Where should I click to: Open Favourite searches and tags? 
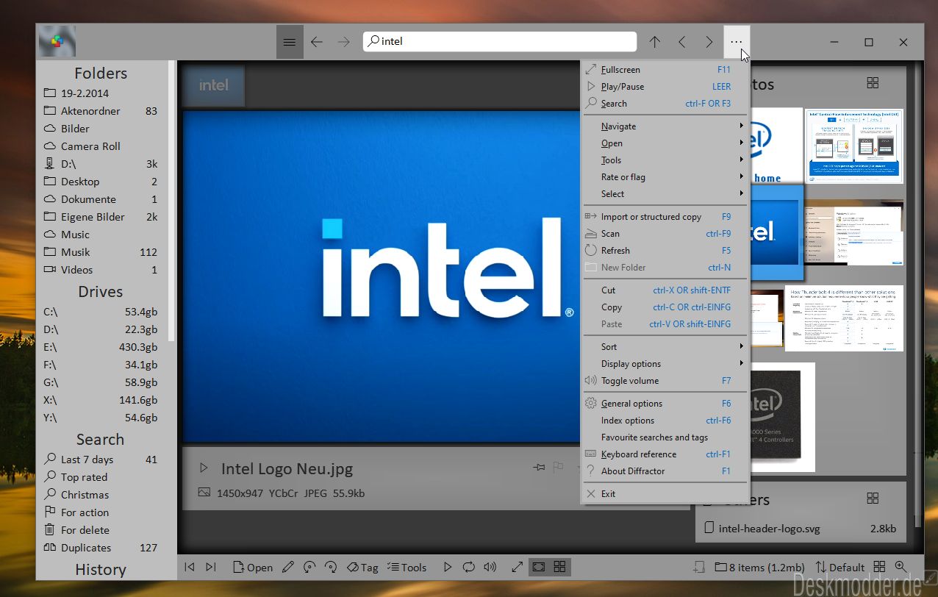[x=665, y=437]
